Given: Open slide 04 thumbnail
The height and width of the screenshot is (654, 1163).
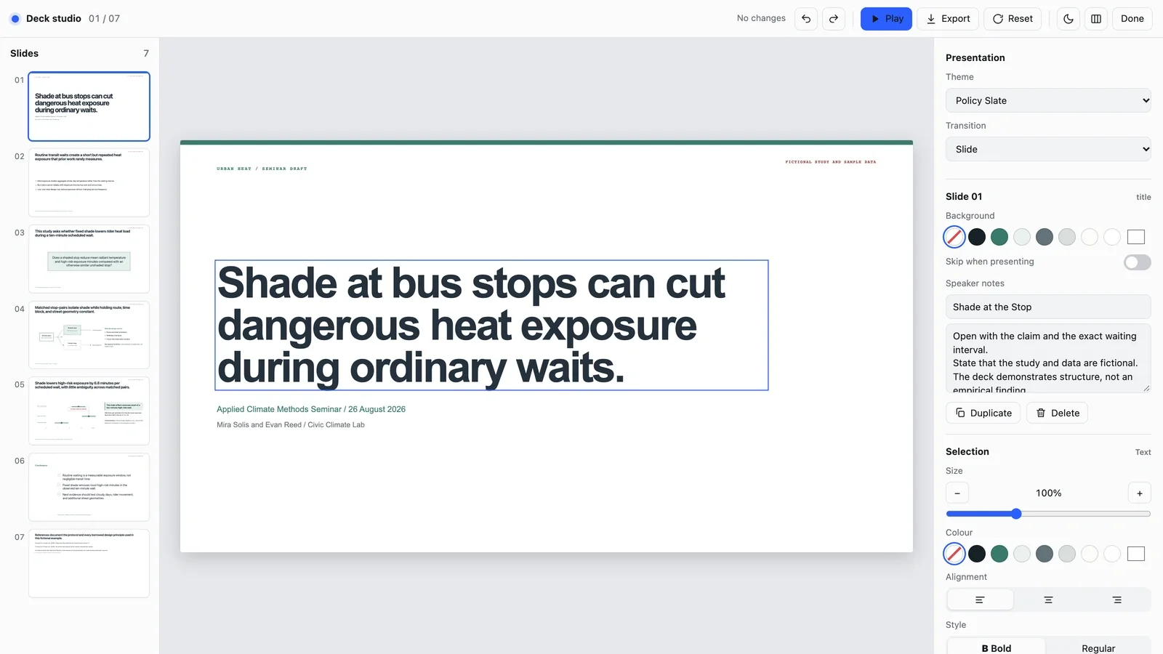Looking at the screenshot, I should [x=89, y=335].
